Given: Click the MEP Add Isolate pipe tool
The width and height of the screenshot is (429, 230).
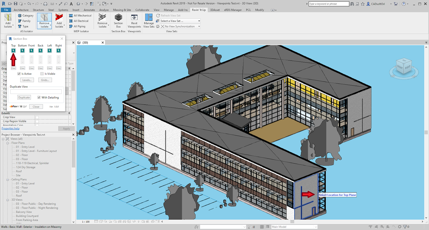Looking at the screenshot, I should click(59, 21).
